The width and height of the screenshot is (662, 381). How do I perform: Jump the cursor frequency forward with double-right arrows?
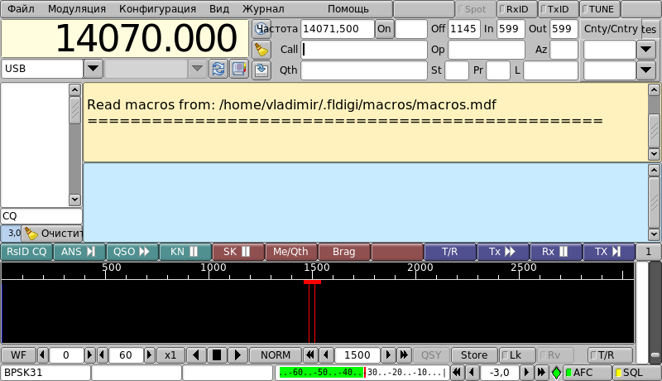point(404,355)
